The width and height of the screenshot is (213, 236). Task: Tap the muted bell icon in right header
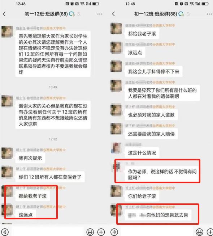(188, 14)
